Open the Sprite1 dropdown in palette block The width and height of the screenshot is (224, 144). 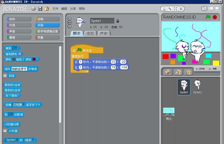tap(12, 140)
